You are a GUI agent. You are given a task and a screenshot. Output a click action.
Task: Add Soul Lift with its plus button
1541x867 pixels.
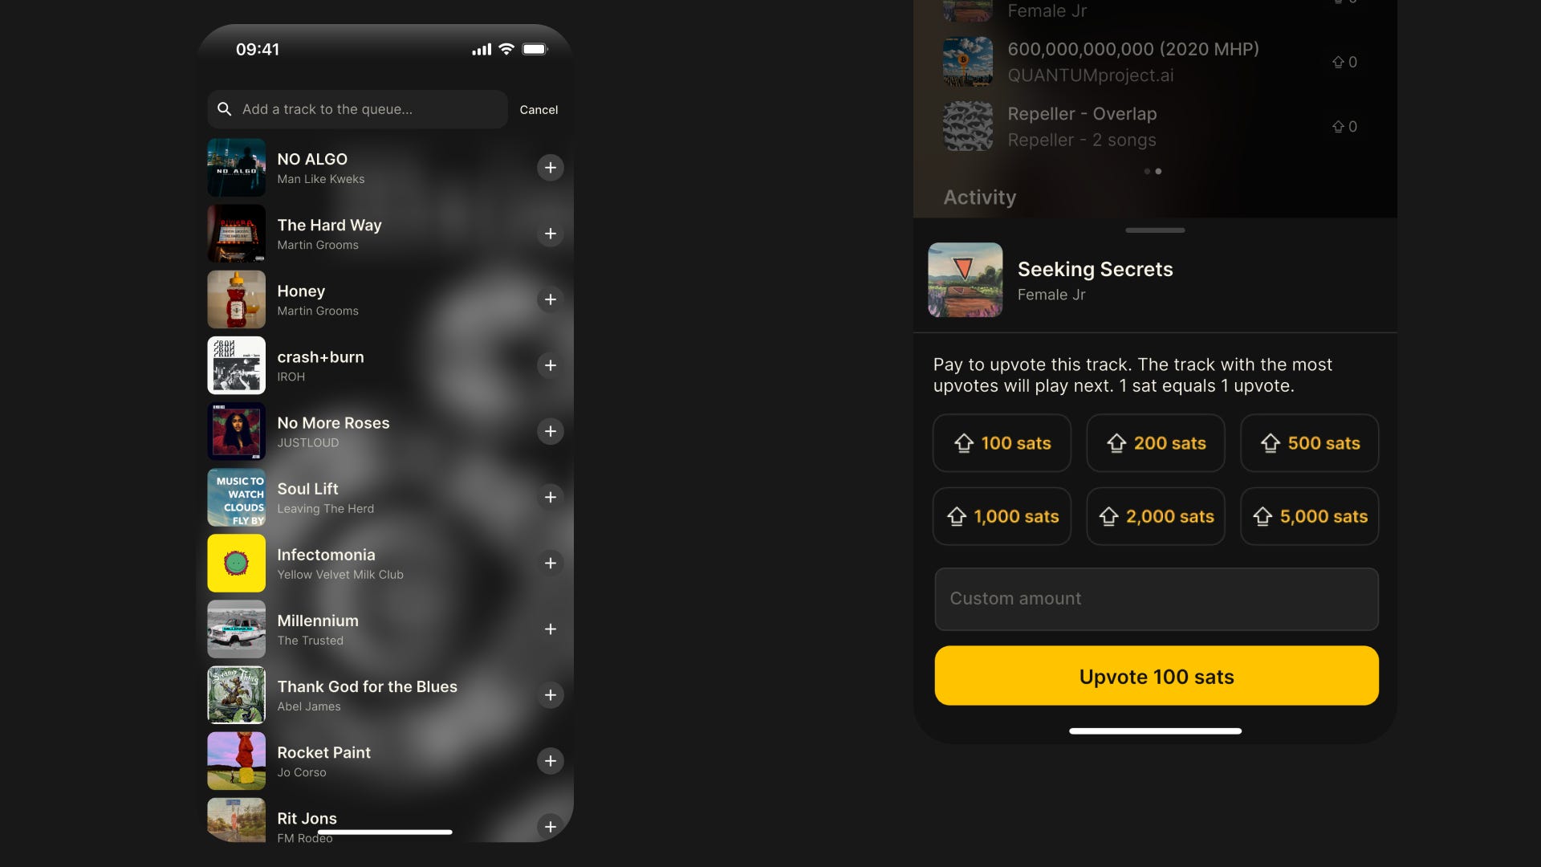click(x=550, y=497)
